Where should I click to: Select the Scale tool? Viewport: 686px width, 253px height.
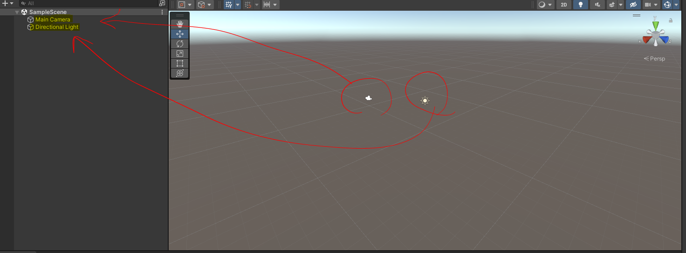(x=180, y=54)
